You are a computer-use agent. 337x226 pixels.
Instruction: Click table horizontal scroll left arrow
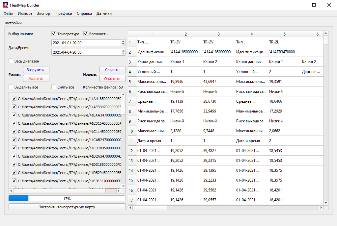130,208
